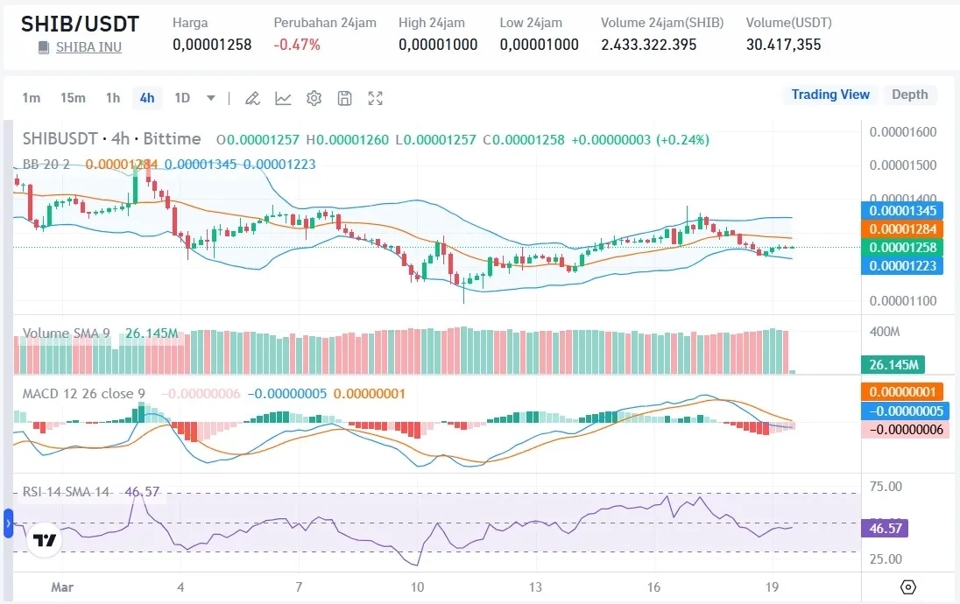The height and width of the screenshot is (604, 960).
Task: Expand the left side panel arrow
Action: pyautogui.click(x=8, y=523)
